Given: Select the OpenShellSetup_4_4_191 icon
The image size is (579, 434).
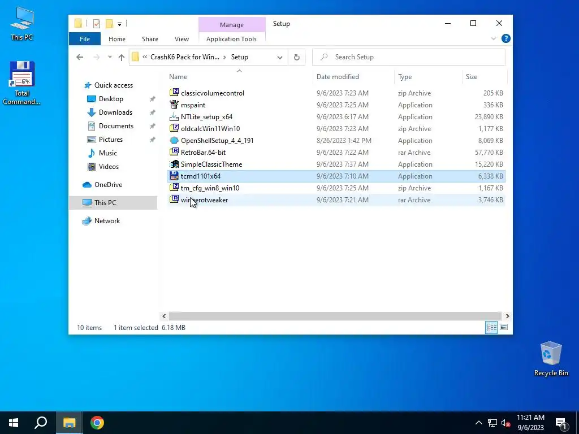Looking at the screenshot, I should (174, 141).
